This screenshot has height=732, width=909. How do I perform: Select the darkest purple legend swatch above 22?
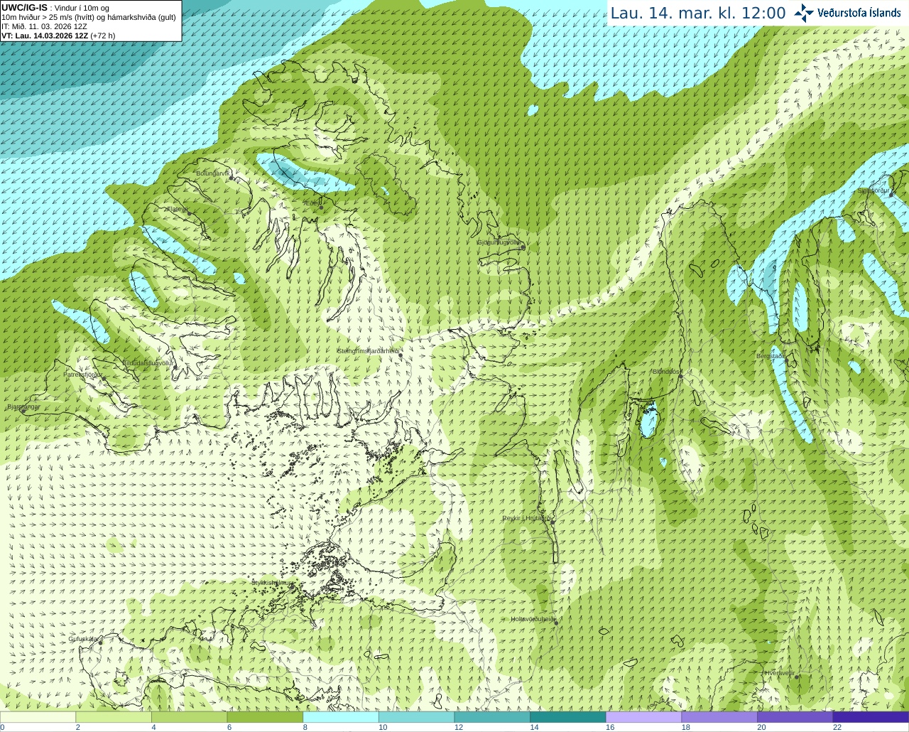tap(871, 717)
